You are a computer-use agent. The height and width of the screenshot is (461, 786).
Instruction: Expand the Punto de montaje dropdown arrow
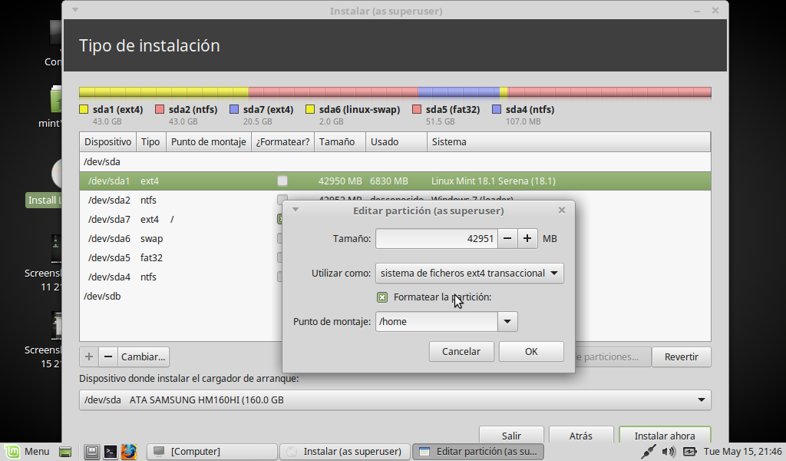[x=507, y=322]
